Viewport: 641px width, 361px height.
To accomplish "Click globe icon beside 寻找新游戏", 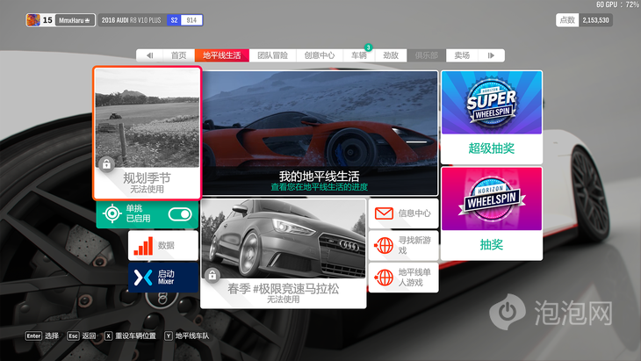I will (x=384, y=246).
